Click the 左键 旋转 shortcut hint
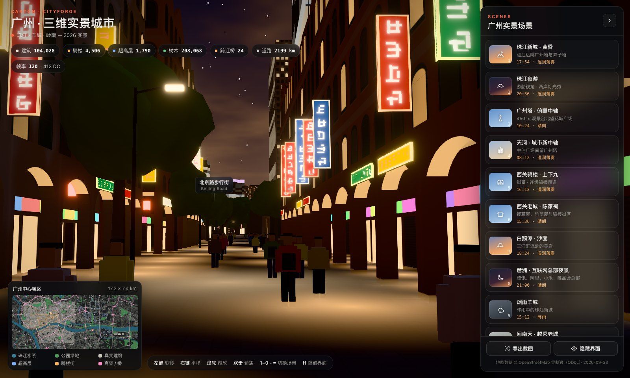This screenshot has height=378, width=630. (x=164, y=363)
